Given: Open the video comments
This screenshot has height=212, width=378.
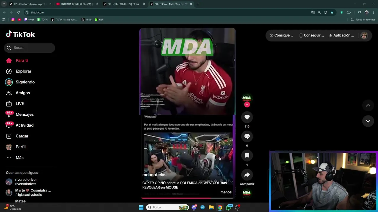Looking at the screenshot, I should (x=247, y=136).
